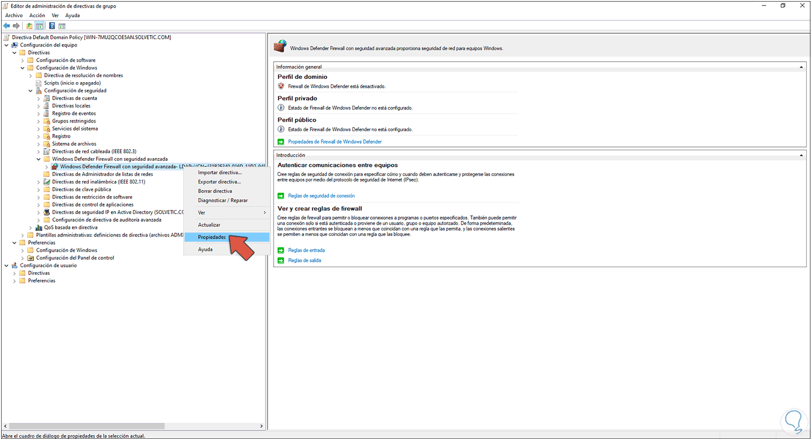The width and height of the screenshot is (811, 439).
Task: Click the gray Forward arrow in the toolbar
Action: 16,26
